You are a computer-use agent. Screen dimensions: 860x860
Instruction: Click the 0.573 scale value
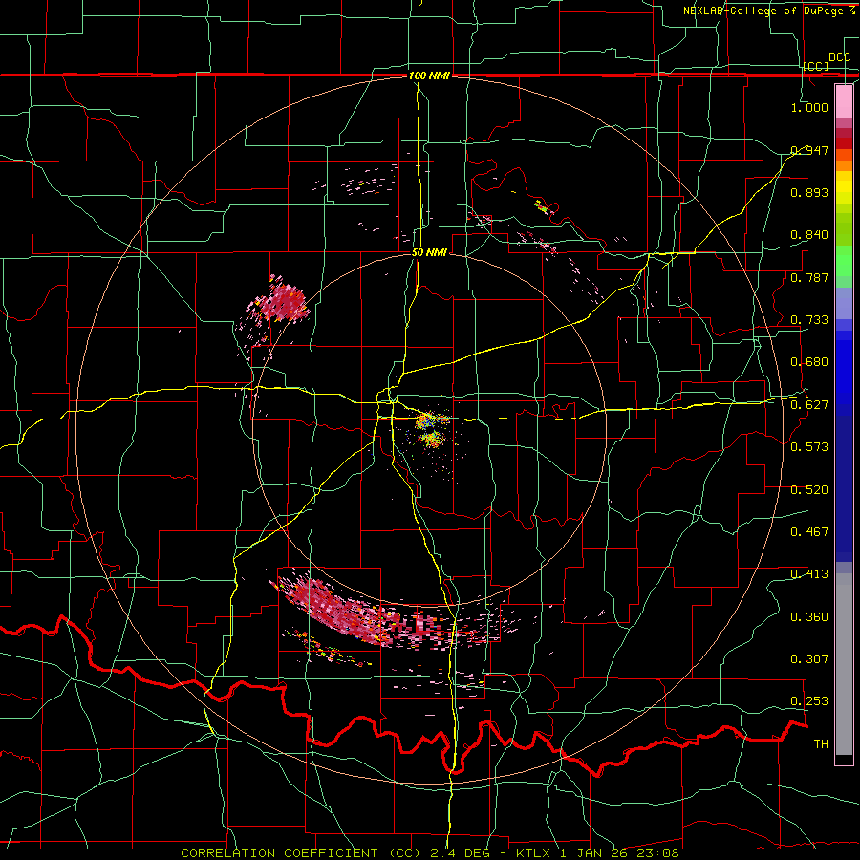[x=809, y=447]
